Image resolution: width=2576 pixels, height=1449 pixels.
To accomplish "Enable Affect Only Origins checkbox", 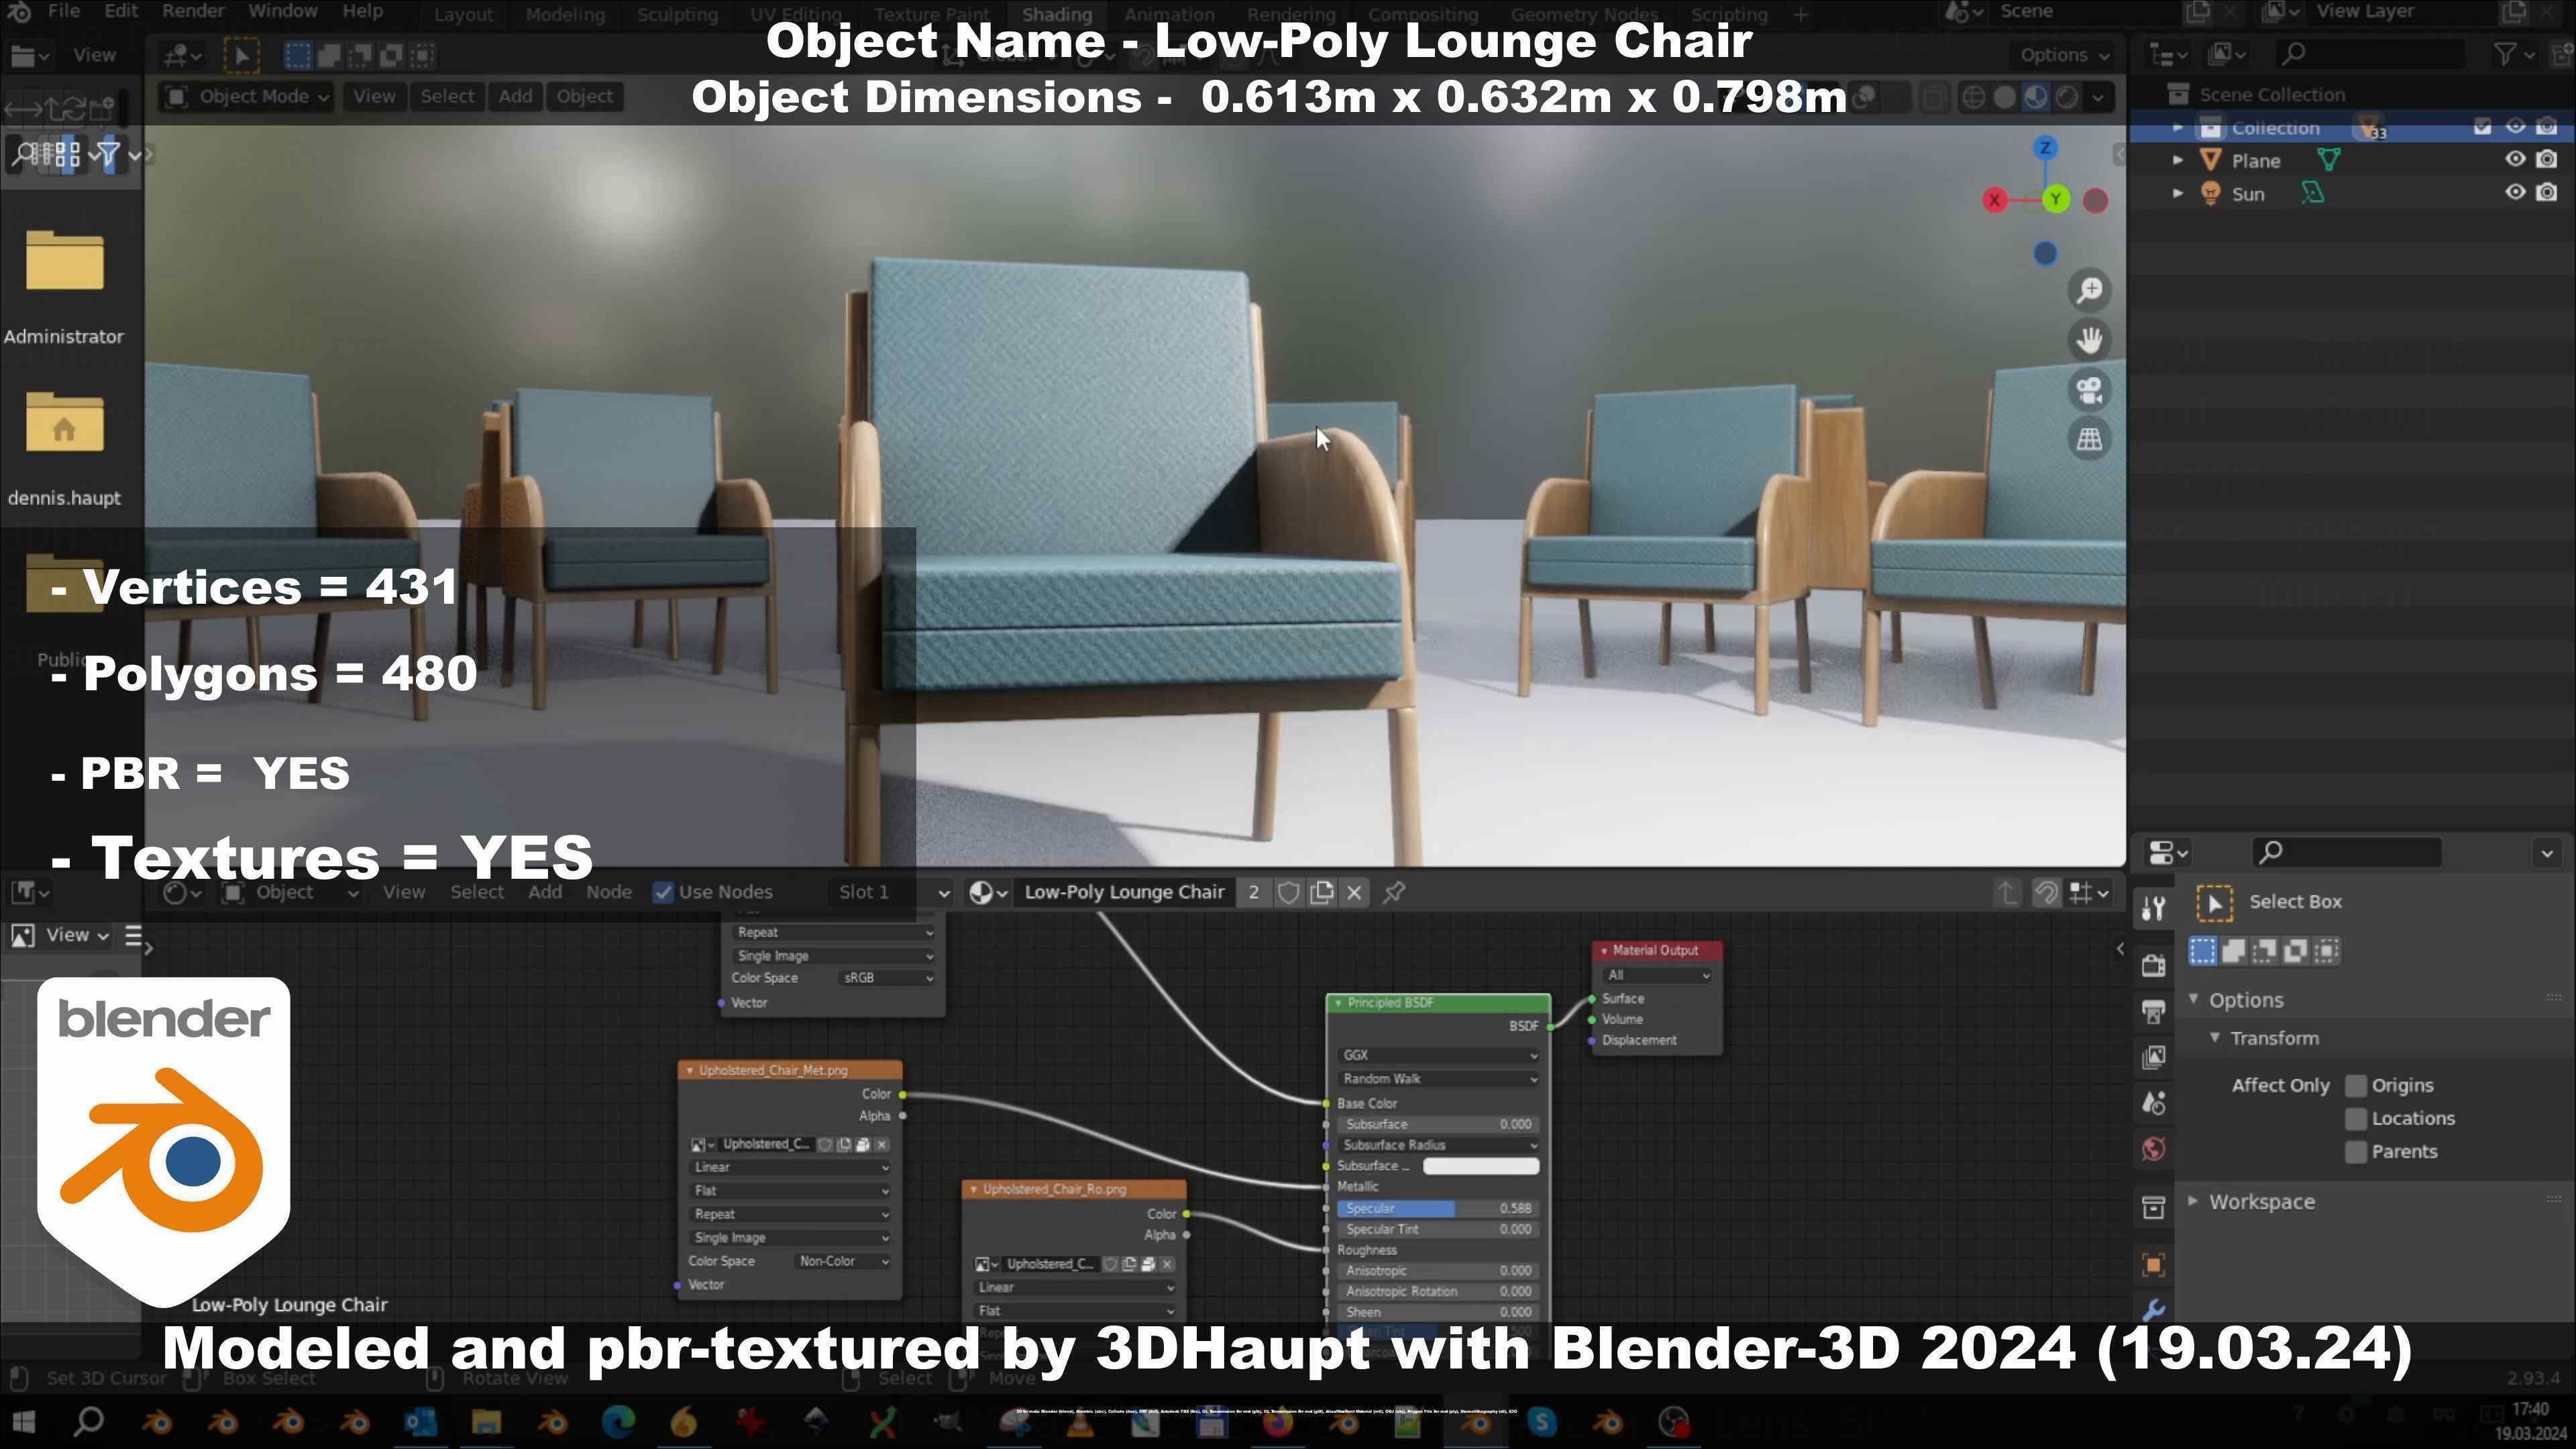I will click(x=2356, y=1085).
